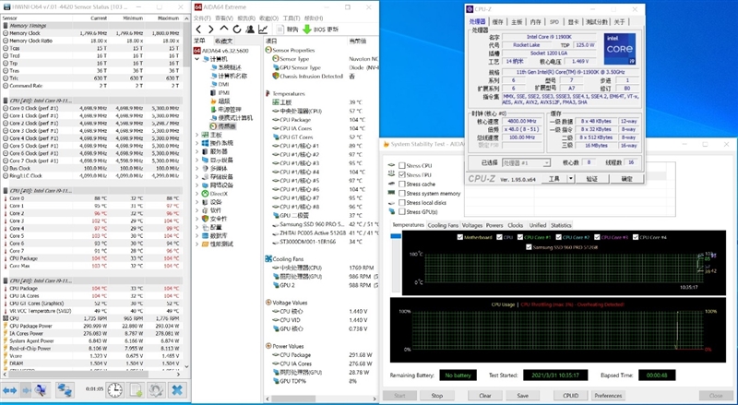This screenshot has height=405, width=738.
Task: Expand 服务器 node in AIDA64 tree
Action: [x=196, y=151]
